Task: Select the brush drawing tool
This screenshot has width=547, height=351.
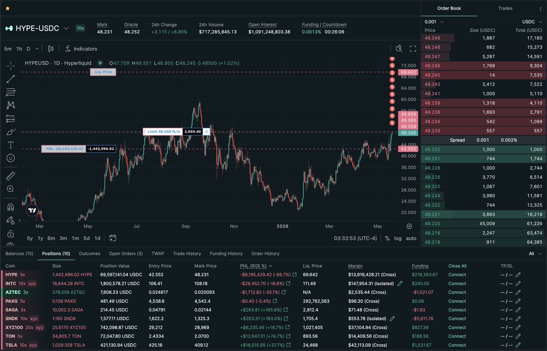Action: pos(10,132)
